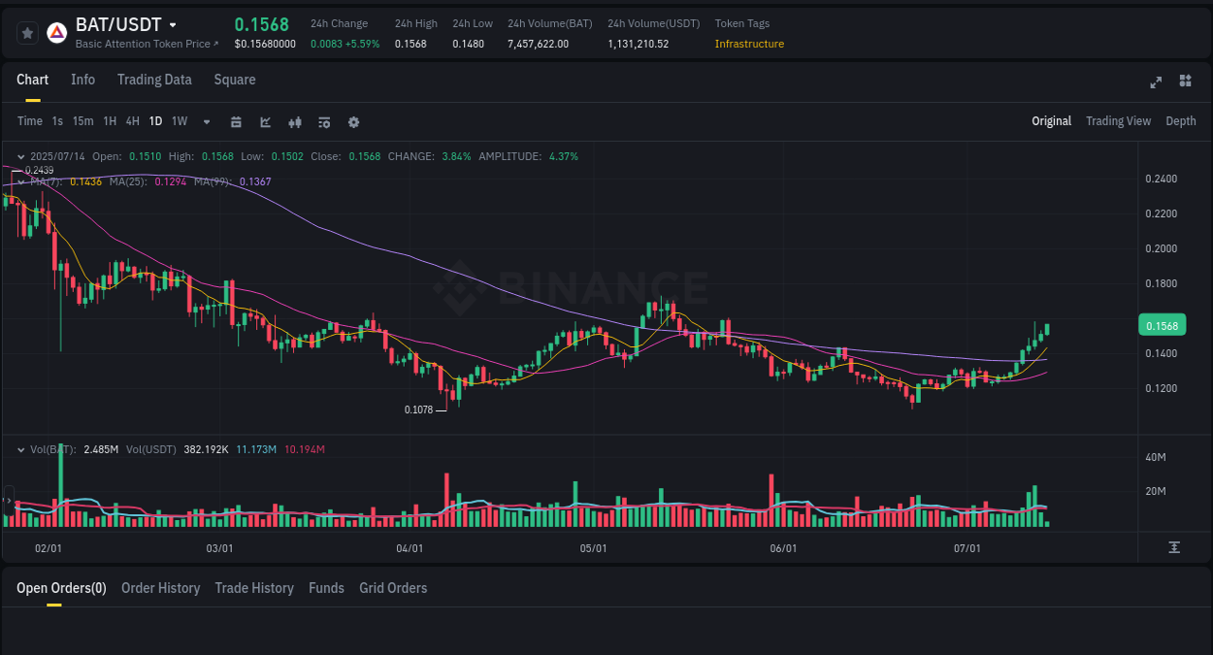Expand the moving averages legend chevron
The height and width of the screenshot is (655, 1213).
click(21, 180)
